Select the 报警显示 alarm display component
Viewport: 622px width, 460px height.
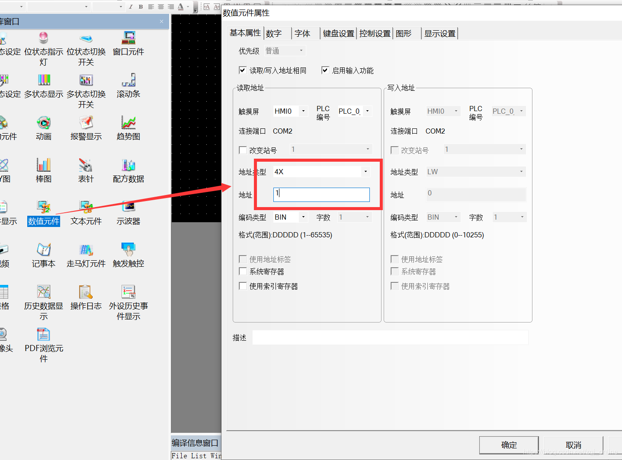86,123
